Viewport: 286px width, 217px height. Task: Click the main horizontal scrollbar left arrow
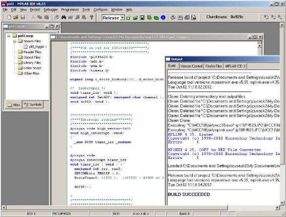coord(3,208)
